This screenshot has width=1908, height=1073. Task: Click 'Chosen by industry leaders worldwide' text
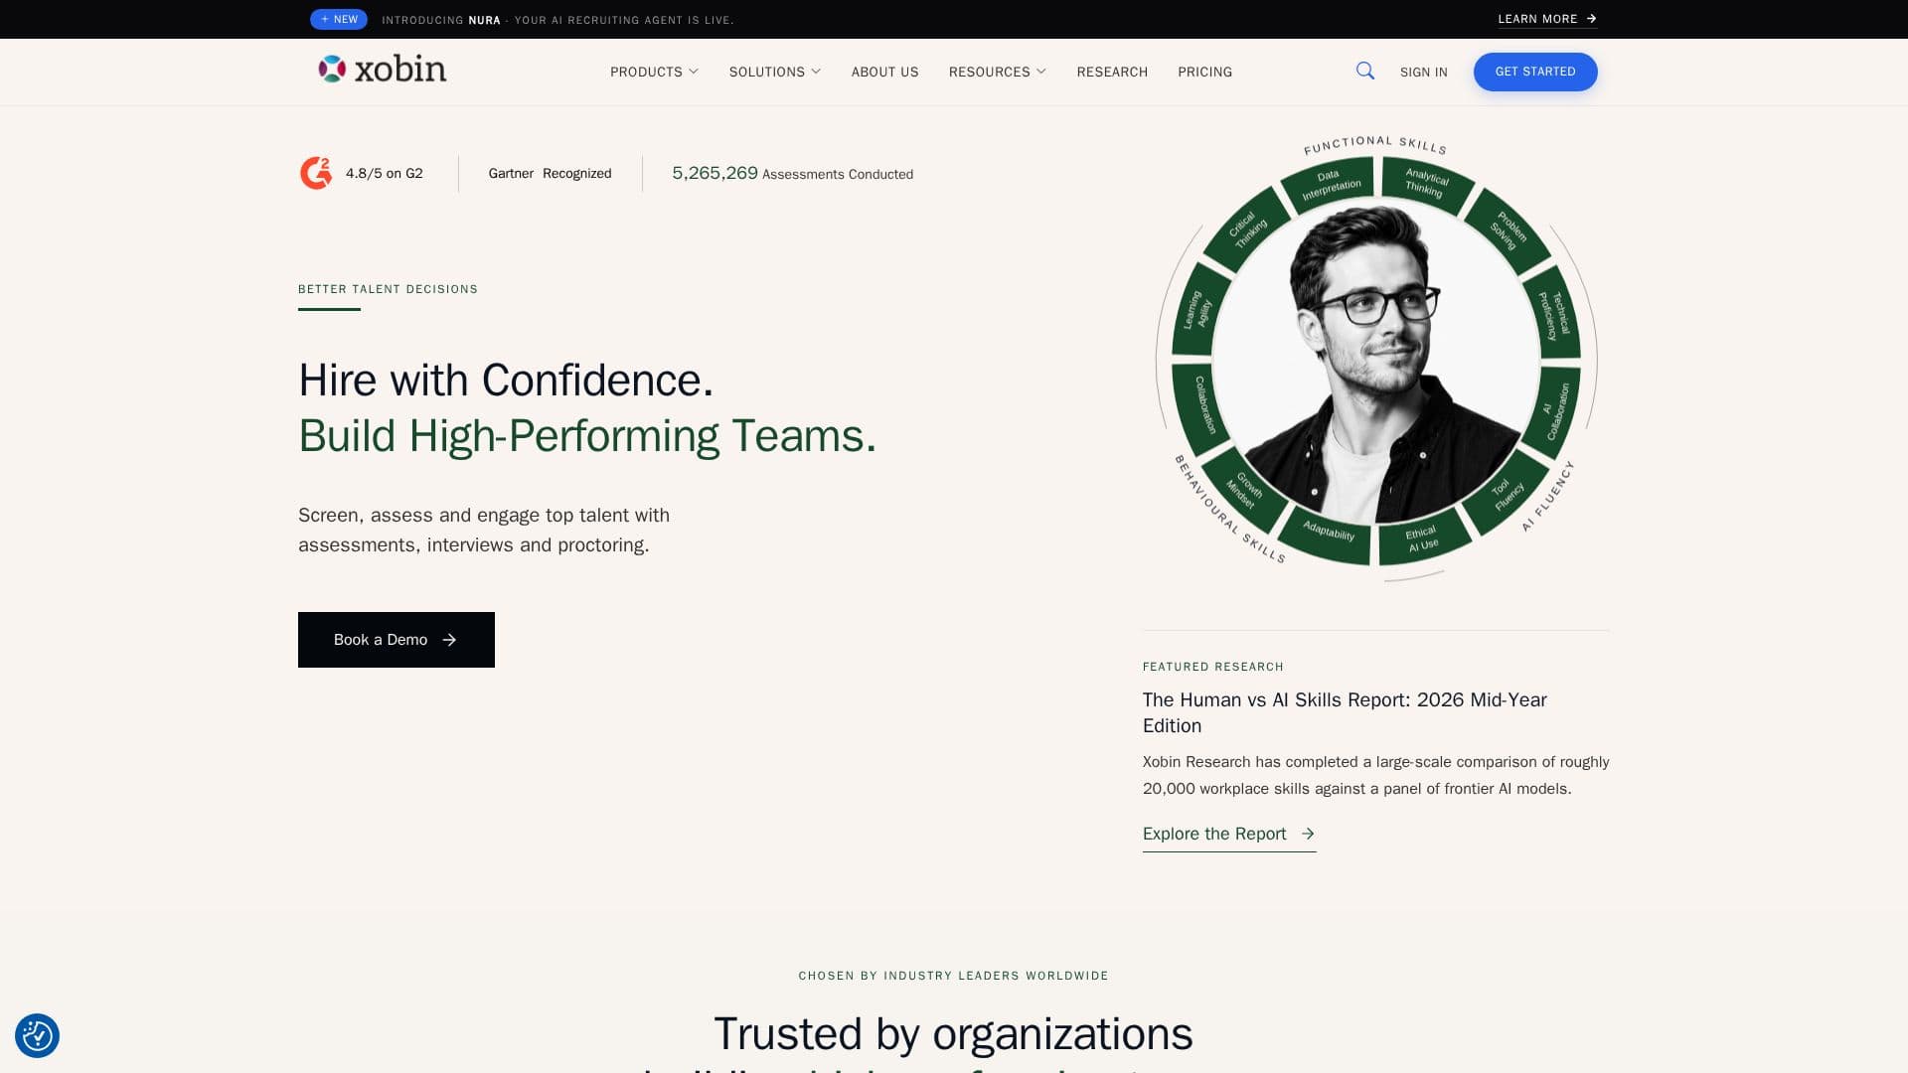coord(953,976)
